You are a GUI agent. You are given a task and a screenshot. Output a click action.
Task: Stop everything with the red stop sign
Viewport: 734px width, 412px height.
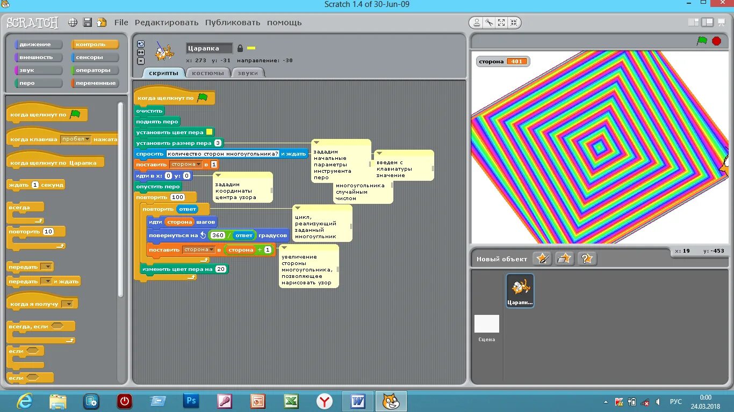pos(716,41)
